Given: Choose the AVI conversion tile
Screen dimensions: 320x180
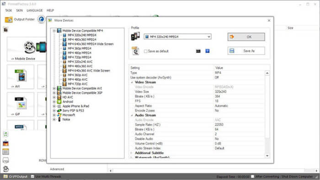Looking at the screenshot, I should tap(21, 77).
